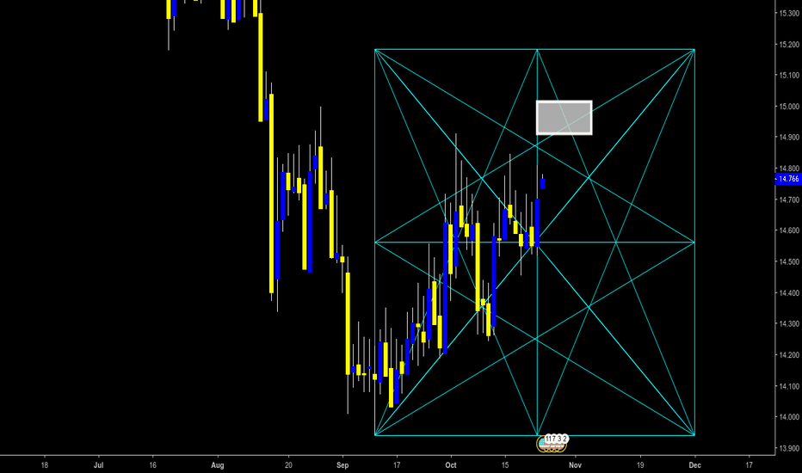The width and height of the screenshot is (802, 473).
Task: Click the 14.300 price axis label
Action: point(789,323)
